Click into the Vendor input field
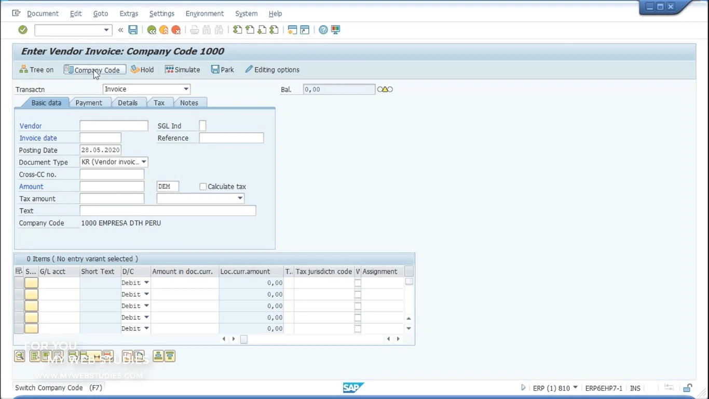This screenshot has height=399, width=709. 114,126
